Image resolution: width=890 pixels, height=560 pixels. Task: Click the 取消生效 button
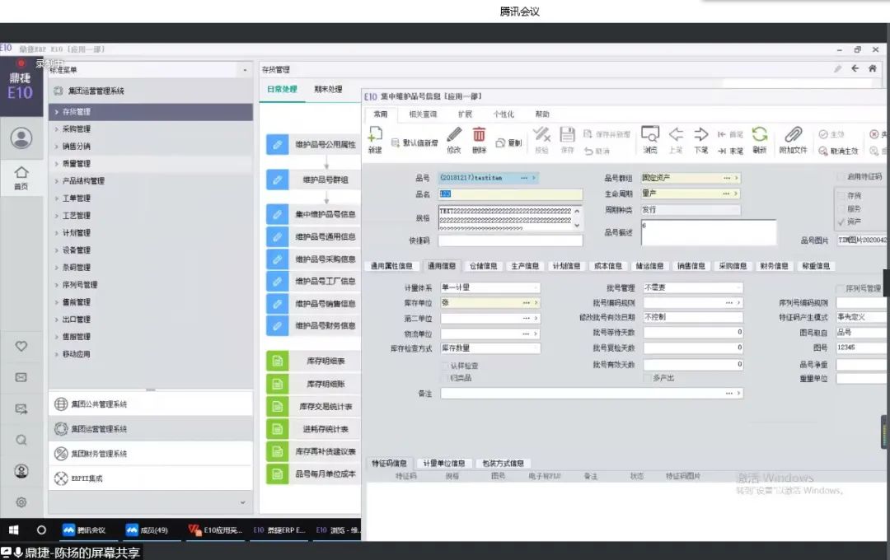838,152
